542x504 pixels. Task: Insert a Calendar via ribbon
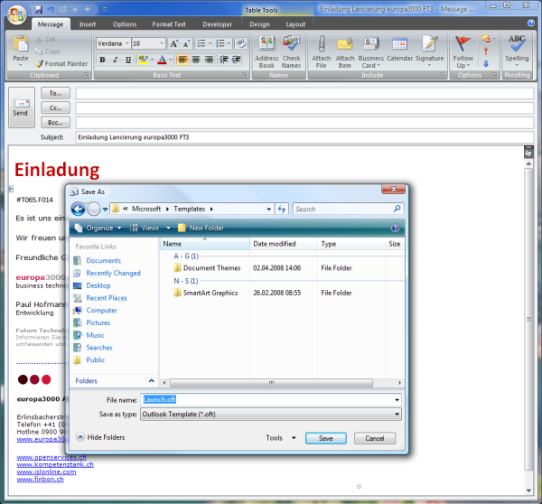(399, 49)
